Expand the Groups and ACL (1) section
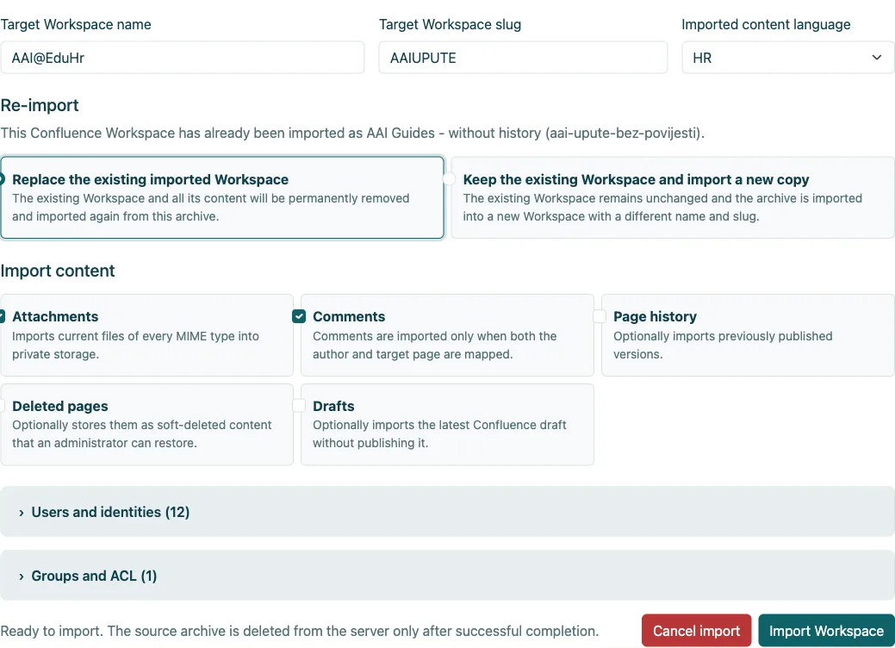 (447, 576)
